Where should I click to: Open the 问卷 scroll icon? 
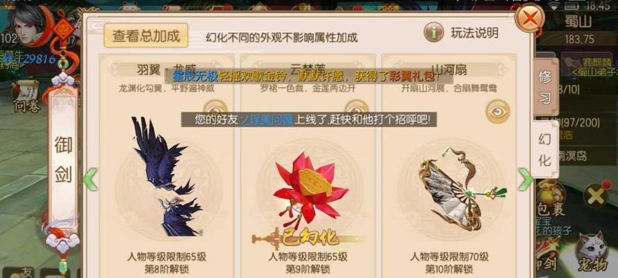coord(26,97)
